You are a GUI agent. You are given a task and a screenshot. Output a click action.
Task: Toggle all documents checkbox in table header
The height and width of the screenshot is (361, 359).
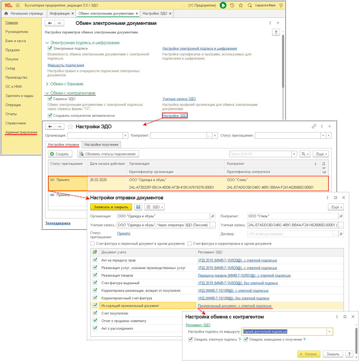click(x=95, y=252)
